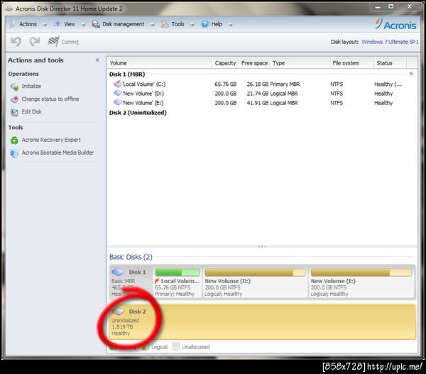Click the Unallocated legend swatch
The image size is (426, 374).
[176, 346]
